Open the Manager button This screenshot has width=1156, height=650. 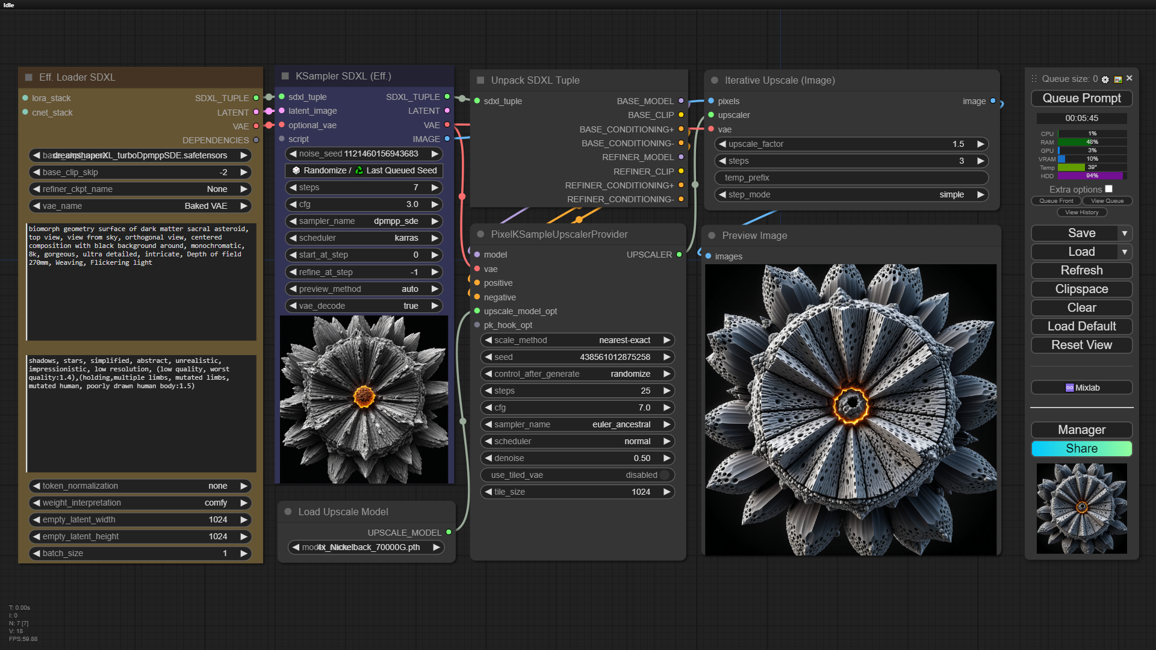coord(1081,430)
